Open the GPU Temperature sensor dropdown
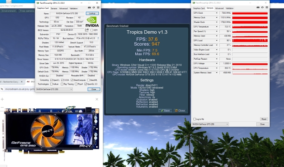The width and height of the screenshot is (284, 167). [217, 27]
